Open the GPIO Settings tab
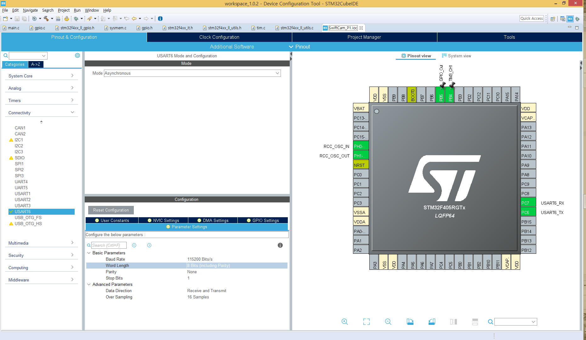This screenshot has height=340, width=586. 263,220
